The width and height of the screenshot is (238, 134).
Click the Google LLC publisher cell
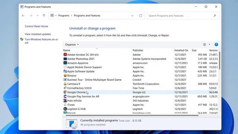pos(139,92)
